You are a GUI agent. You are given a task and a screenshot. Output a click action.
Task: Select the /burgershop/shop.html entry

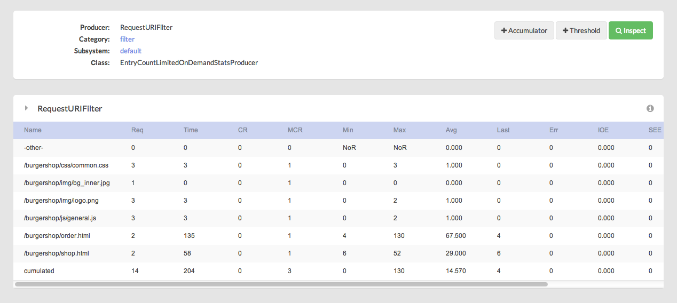(57, 253)
